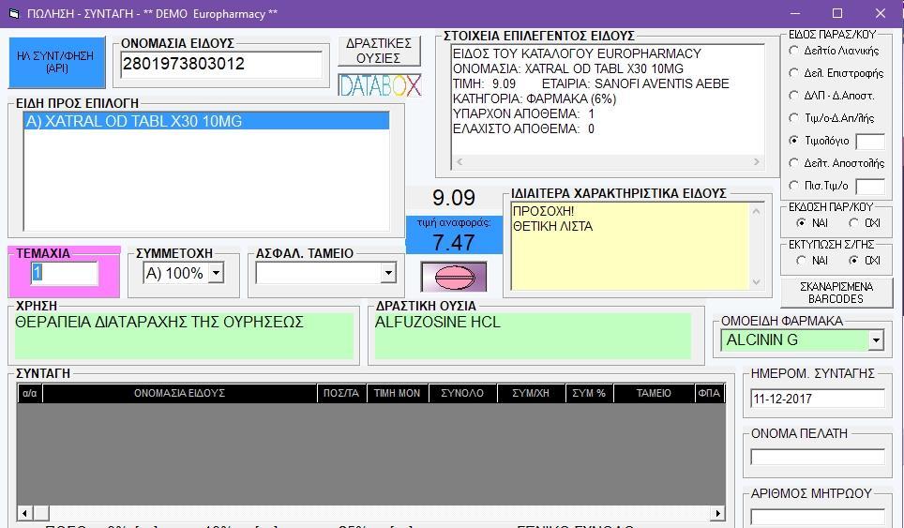Image resolution: width=904 pixels, height=528 pixels.
Task: Click the ΑΡΙΘΜΟΣ ΜΗΤΡΩΟΥ input field
Action: pyautogui.click(x=818, y=517)
